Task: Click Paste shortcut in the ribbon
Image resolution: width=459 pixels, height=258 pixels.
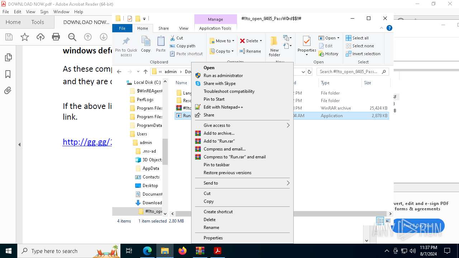Action: 186,54
